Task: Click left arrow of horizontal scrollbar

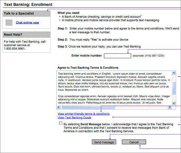Action: point(58,107)
